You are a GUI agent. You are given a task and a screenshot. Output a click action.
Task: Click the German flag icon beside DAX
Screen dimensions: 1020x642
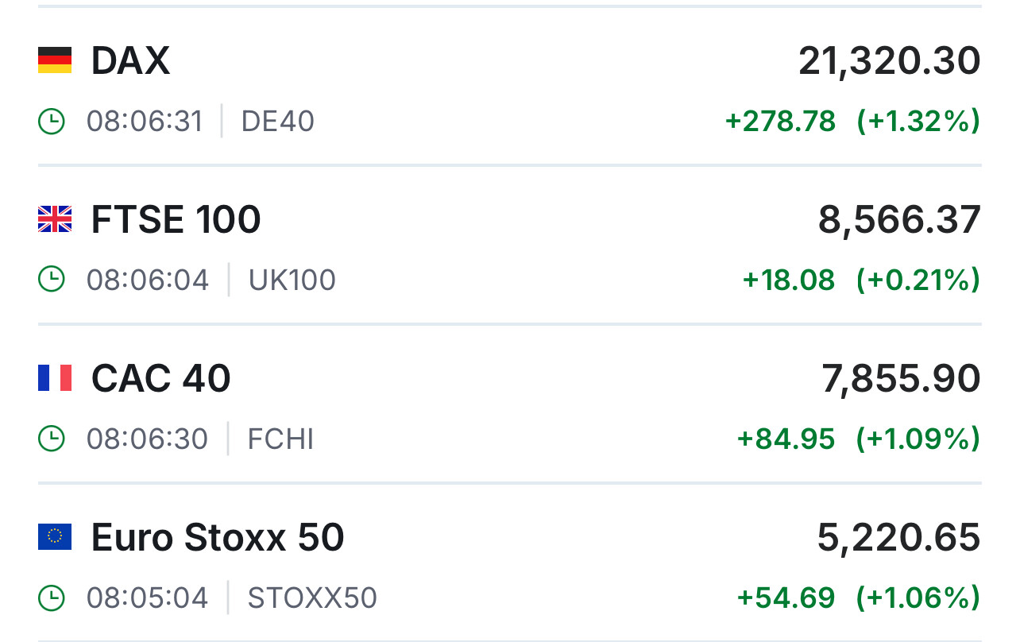[55, 60]
